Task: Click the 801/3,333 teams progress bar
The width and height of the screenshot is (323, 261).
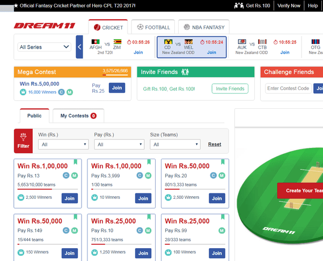Action: pos(195,189)
